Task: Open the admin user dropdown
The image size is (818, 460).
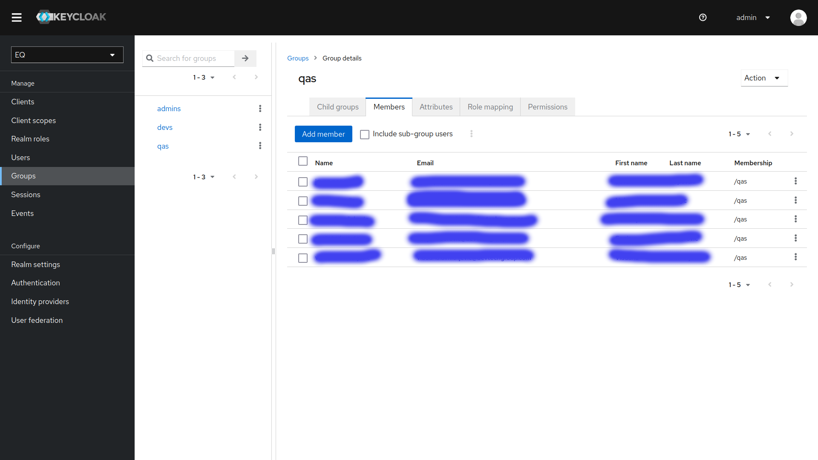Action: tap(753, 17)
